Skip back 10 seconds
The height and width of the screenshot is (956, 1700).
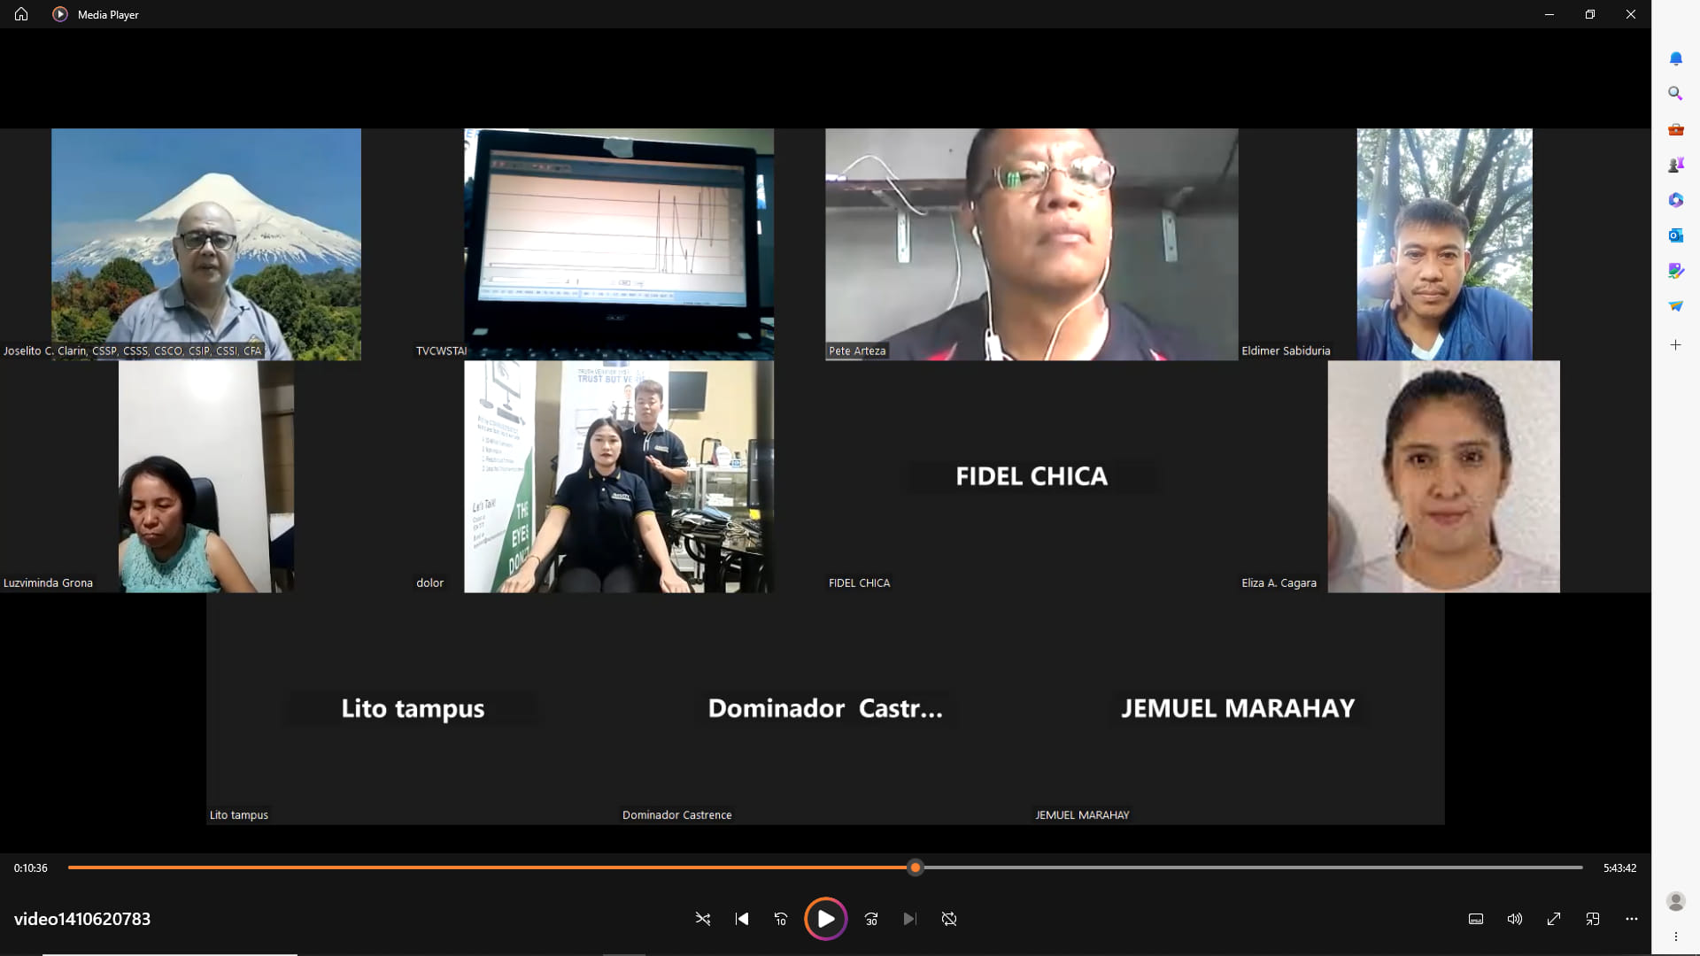point(781,919)
